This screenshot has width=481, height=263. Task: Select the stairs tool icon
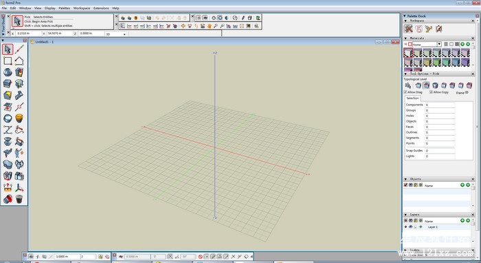[x=19, y=95]
